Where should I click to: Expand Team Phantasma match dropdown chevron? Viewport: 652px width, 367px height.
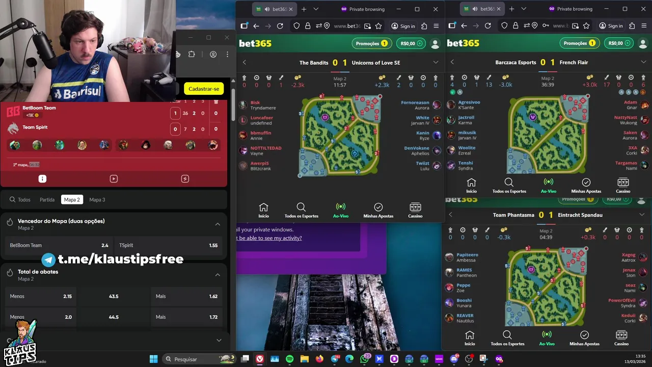642,215
